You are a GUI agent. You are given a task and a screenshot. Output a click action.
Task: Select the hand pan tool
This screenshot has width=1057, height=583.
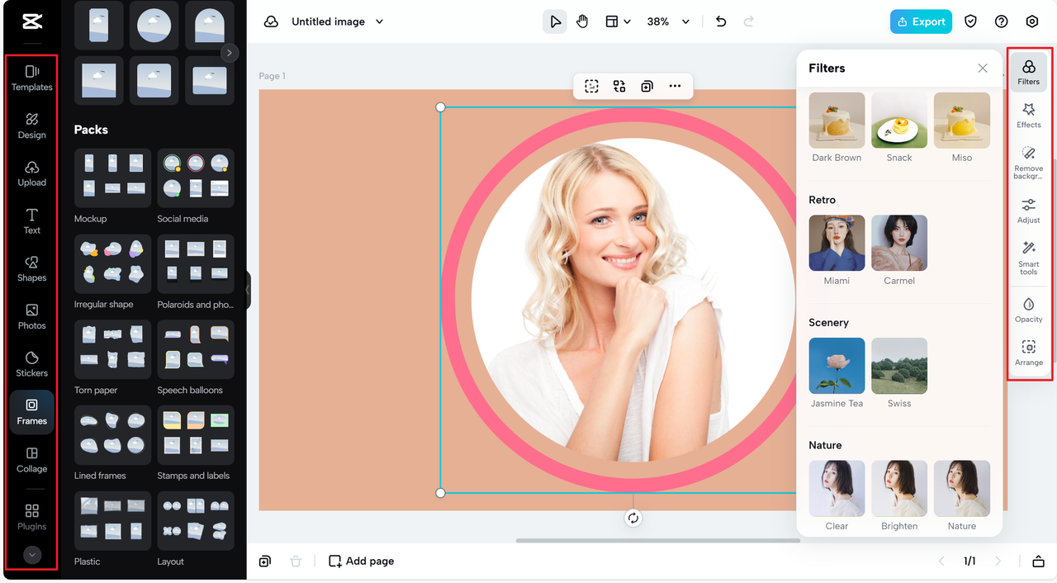pos(582,21)
